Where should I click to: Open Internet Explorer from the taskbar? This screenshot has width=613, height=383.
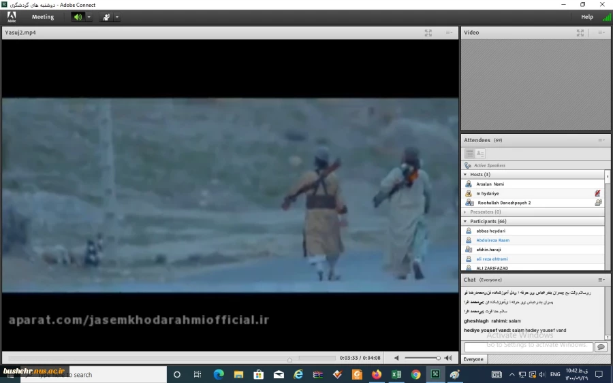[298, 375]
